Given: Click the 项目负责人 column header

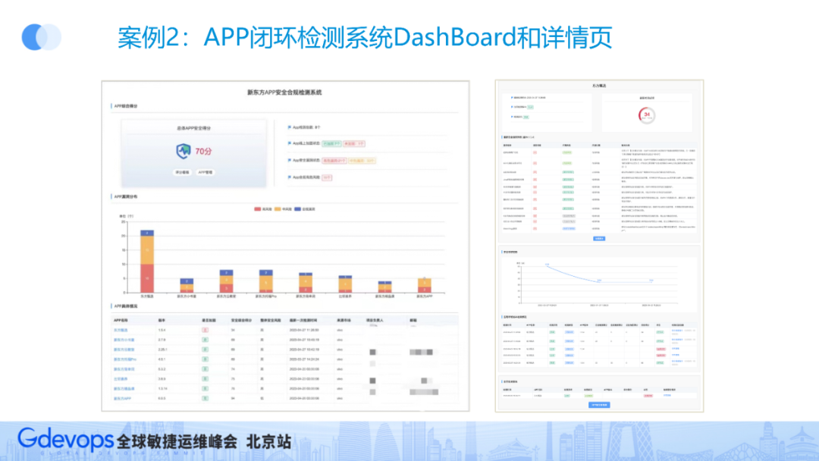Looking at the screenshot, I should (375, 320).
